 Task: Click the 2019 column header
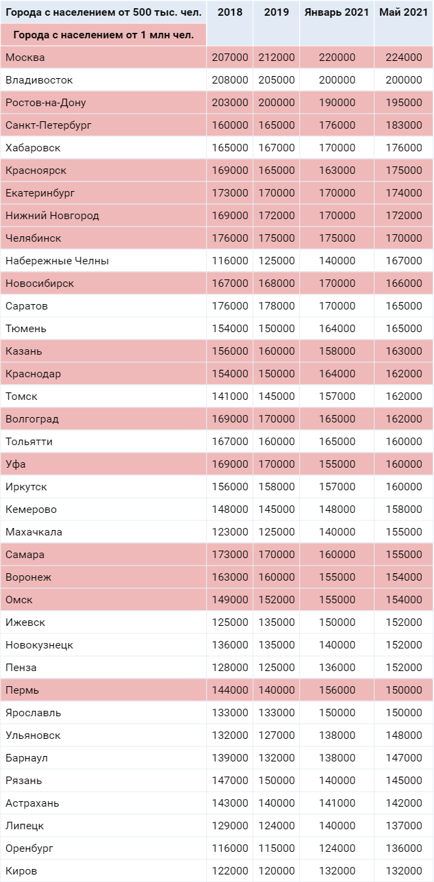pos(276,12)
